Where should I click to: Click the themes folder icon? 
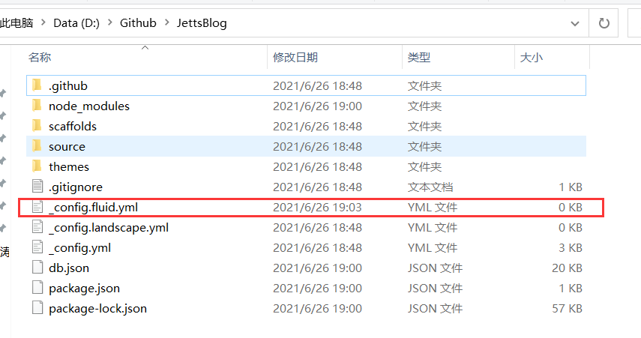[x=37, y=167]
